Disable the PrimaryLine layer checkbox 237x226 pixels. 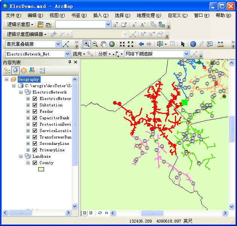click(x=35, y=150)
